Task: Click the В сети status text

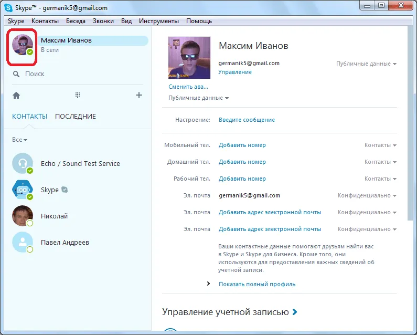Action: click(x=50, y=50)
